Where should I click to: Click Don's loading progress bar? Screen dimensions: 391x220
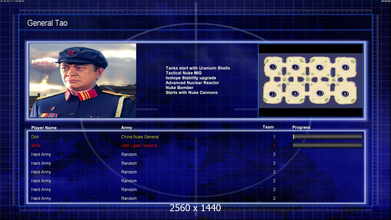point(328,136)
